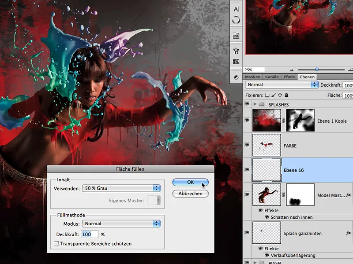Select Splash ganzhinten layer thumbnail
Image resolution: width=353 pixels, height=264 pixels.
tap(267, 233)
